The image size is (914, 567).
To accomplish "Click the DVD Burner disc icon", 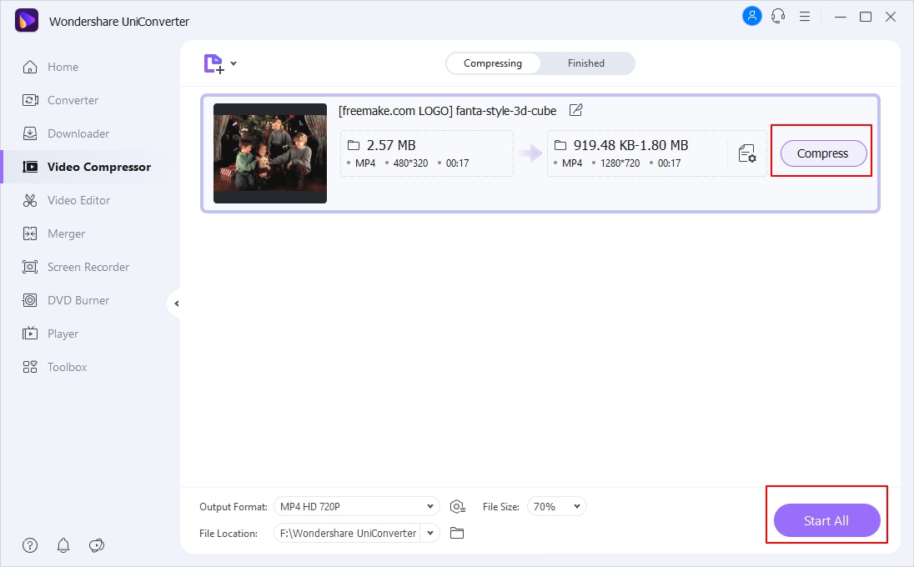I will click(x=30, y=300).
